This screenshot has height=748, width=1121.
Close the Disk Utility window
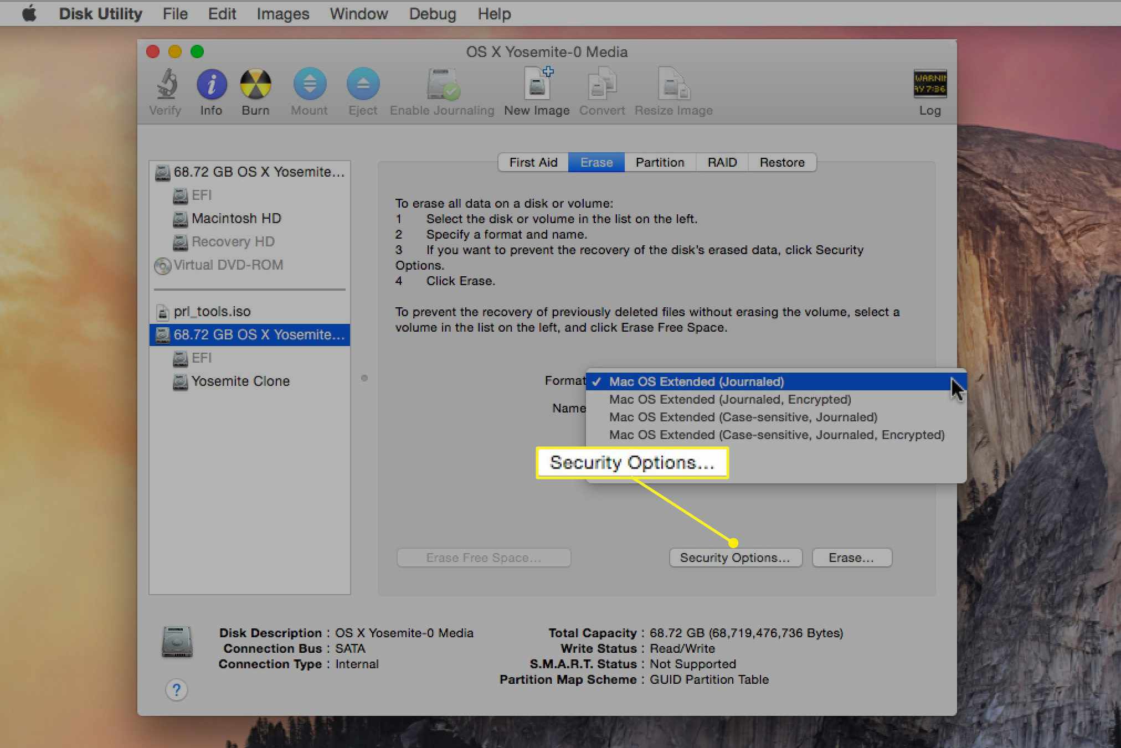coord(153,51)
